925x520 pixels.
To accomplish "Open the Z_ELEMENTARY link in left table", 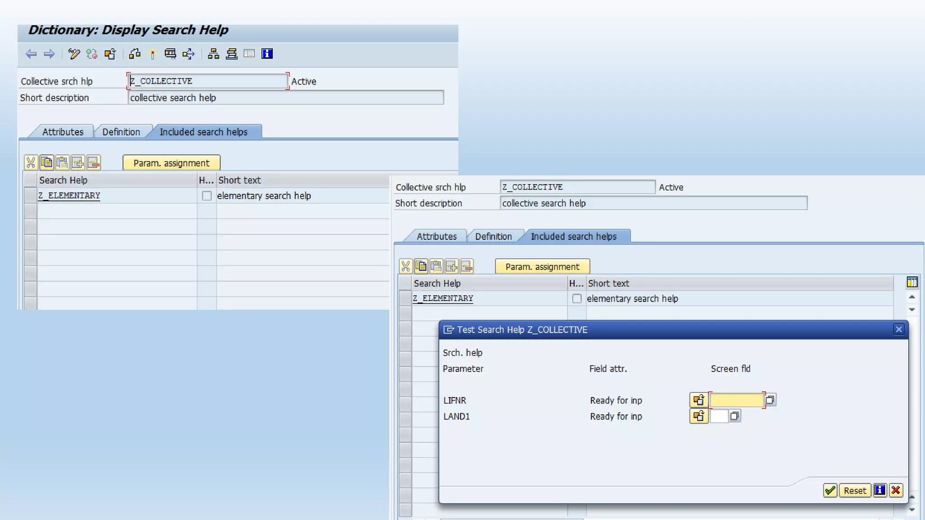I will pyautogui.click(x=69, y=196).
